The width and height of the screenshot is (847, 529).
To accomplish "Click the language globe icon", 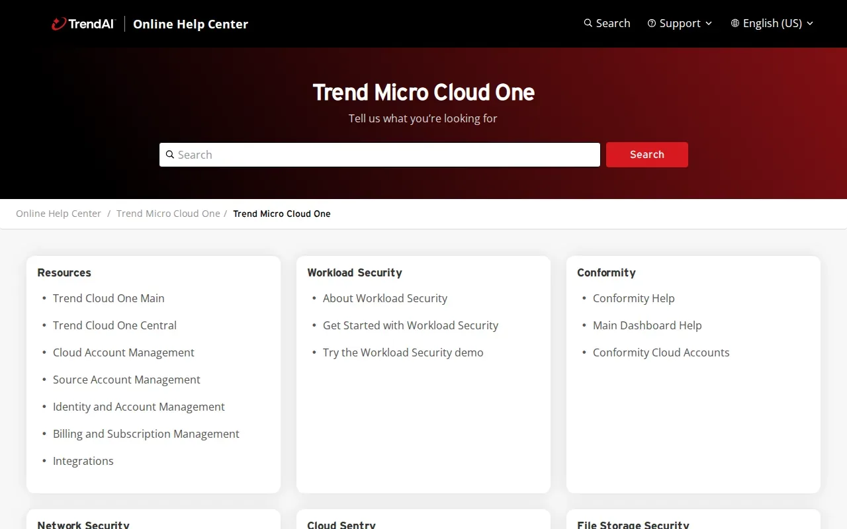I will 735,23.
